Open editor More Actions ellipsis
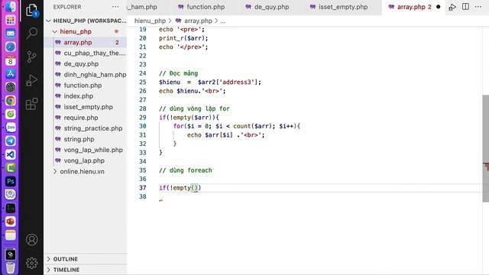This screenshot has width=489, height=275. pyautogui.click(x=478, y=7)
